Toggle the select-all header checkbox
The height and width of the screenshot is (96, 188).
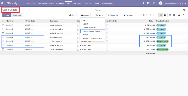(3, 21)
